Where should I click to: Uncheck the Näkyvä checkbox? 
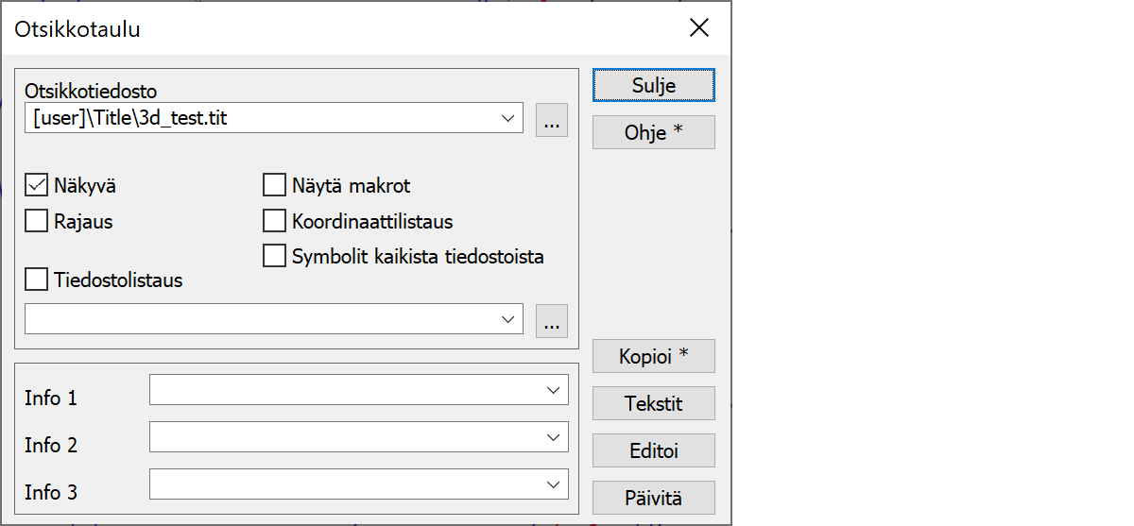click(37, 186)
